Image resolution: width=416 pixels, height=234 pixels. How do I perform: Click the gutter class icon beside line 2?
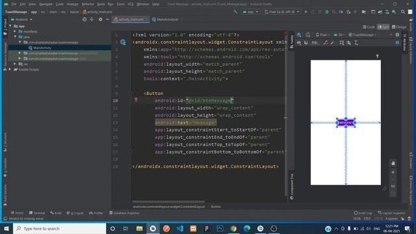123,42
